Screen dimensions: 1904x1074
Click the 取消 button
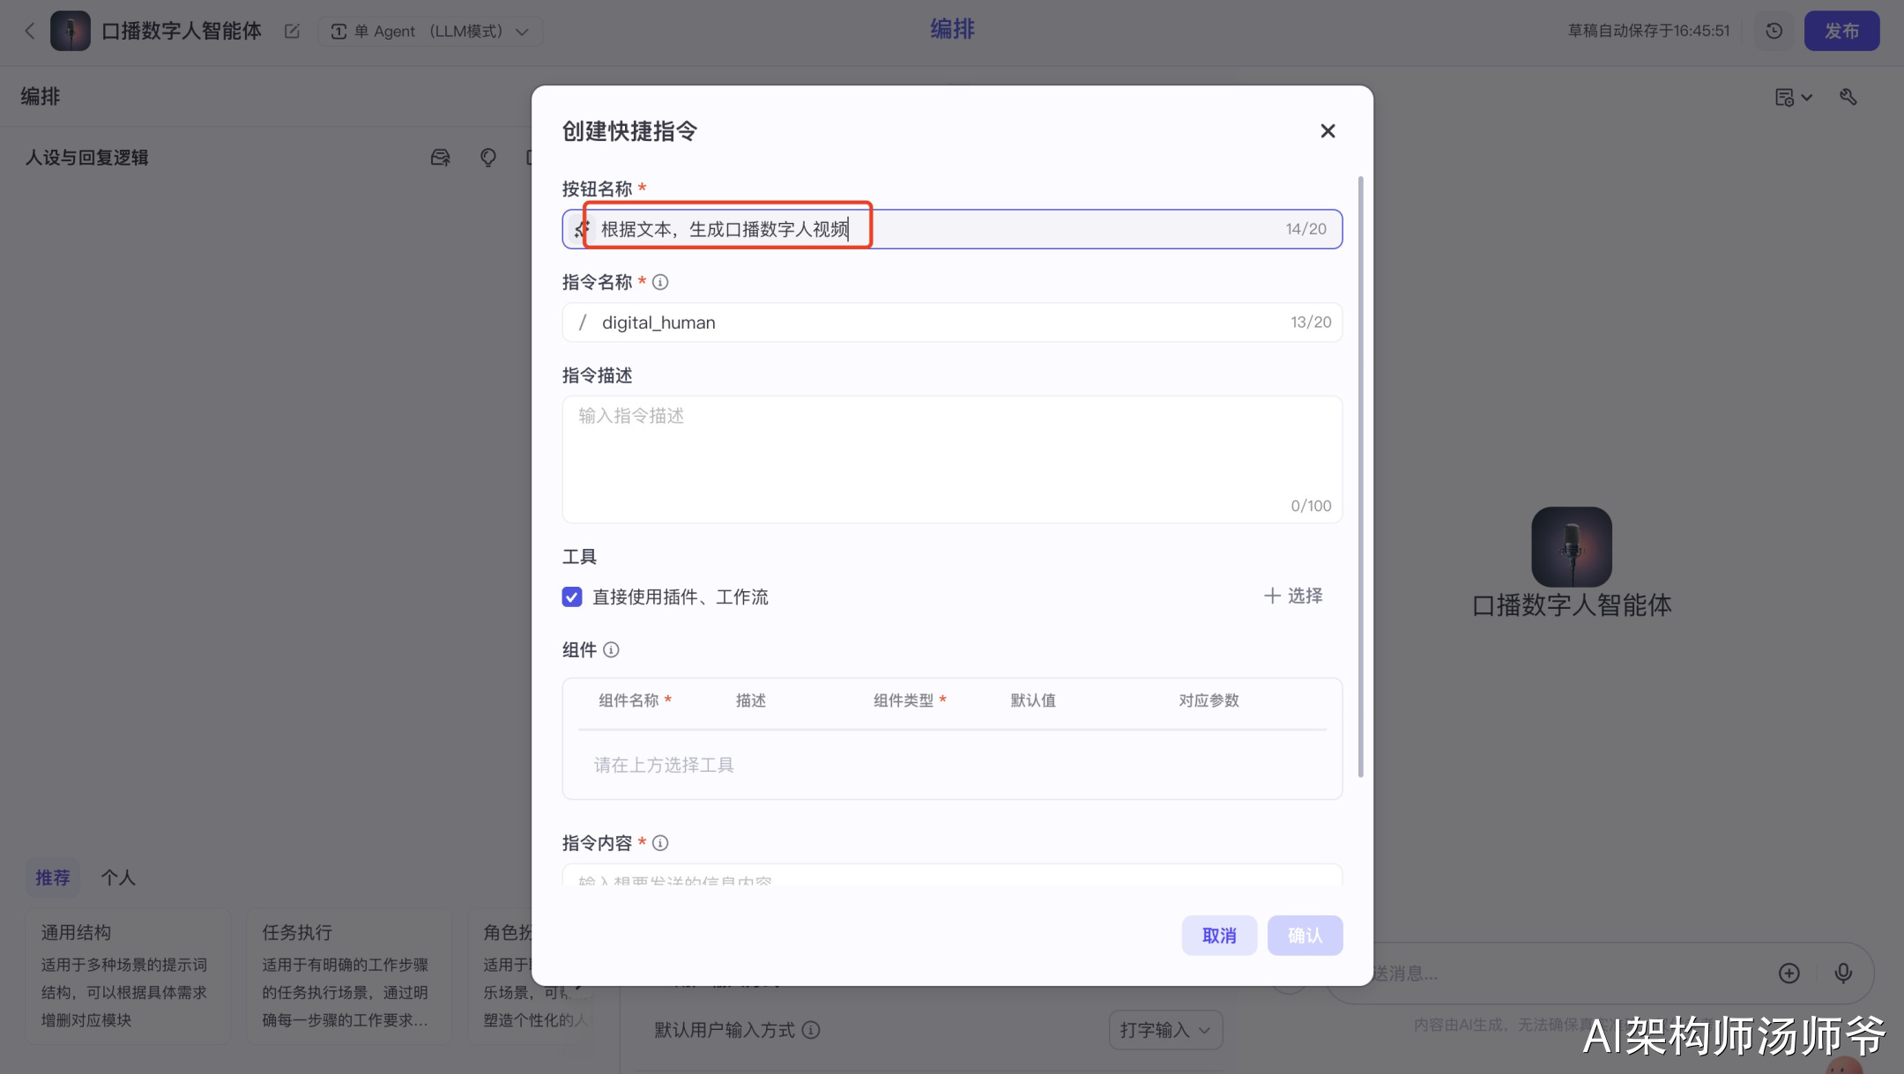(x=1218, y=936)
